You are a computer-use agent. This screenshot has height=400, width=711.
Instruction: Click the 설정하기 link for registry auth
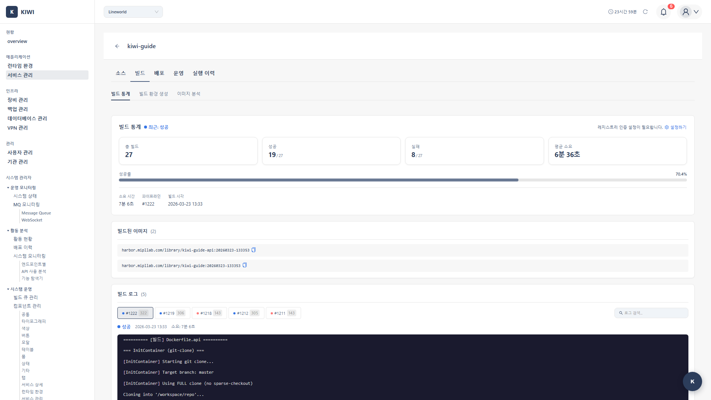pos(678,127)
